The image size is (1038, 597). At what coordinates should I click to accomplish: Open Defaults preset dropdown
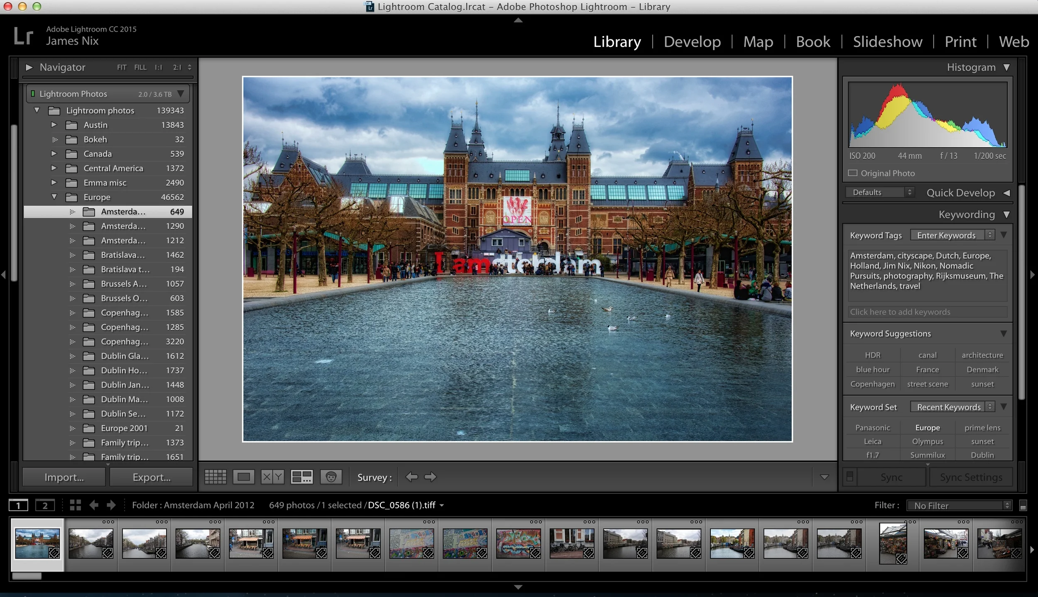pos(880,193)
